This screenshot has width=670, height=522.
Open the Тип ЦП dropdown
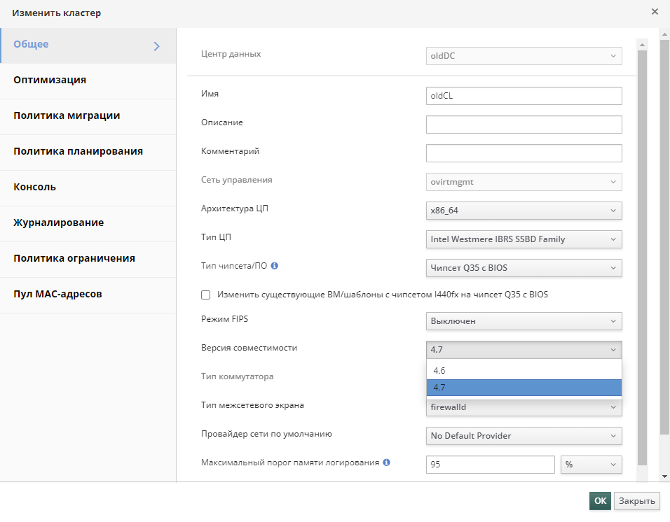click(524, 239)
